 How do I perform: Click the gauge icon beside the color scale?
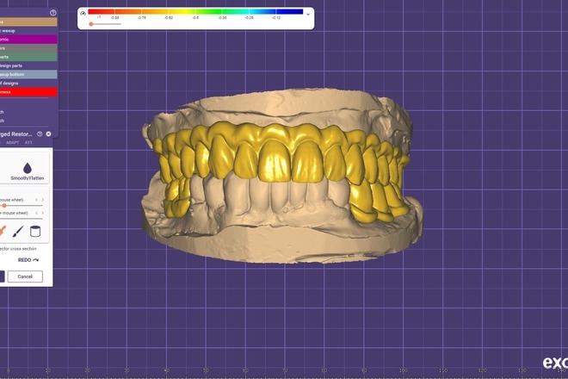tap(83, 14)
